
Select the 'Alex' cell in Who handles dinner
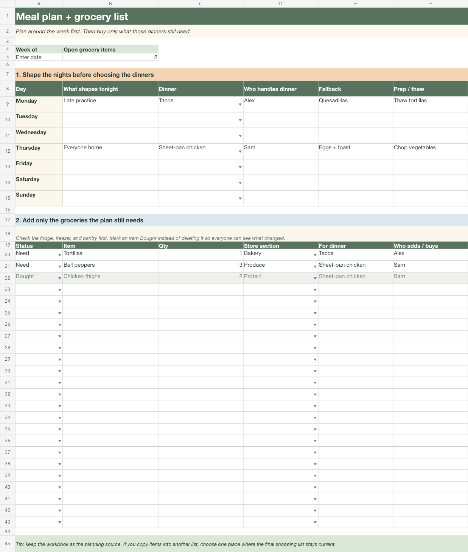pos(281,104)
